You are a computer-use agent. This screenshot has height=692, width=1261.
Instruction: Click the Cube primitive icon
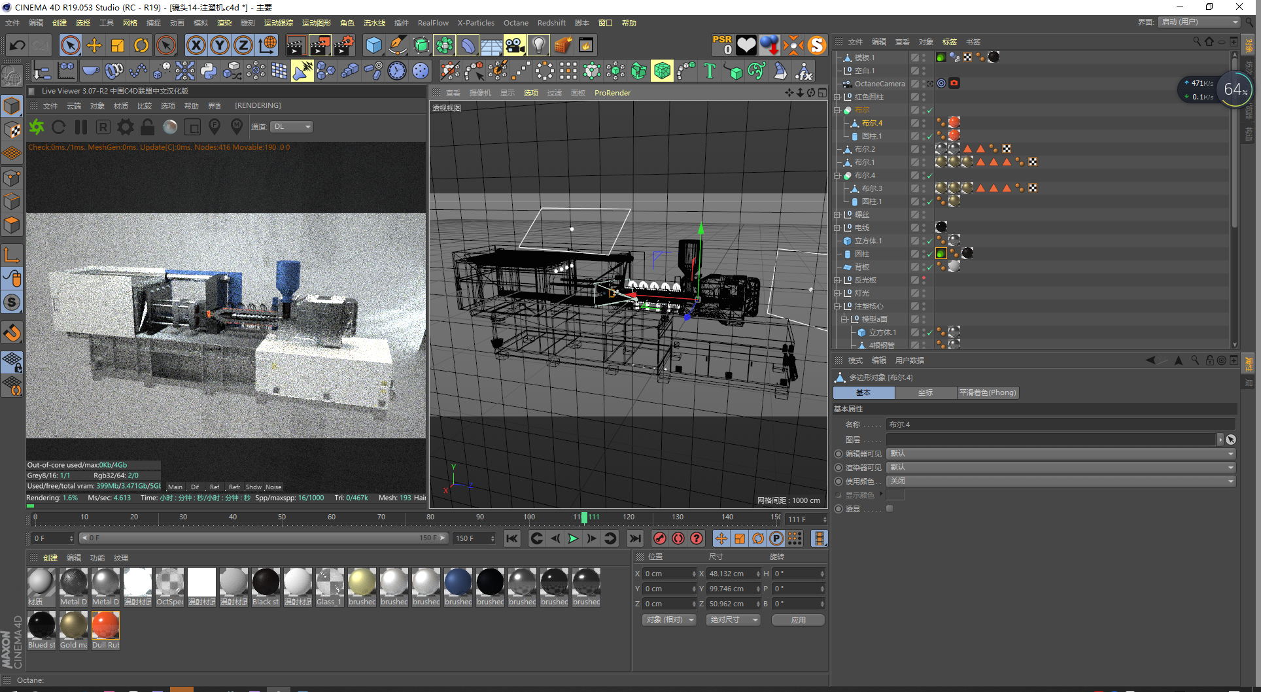373,45
